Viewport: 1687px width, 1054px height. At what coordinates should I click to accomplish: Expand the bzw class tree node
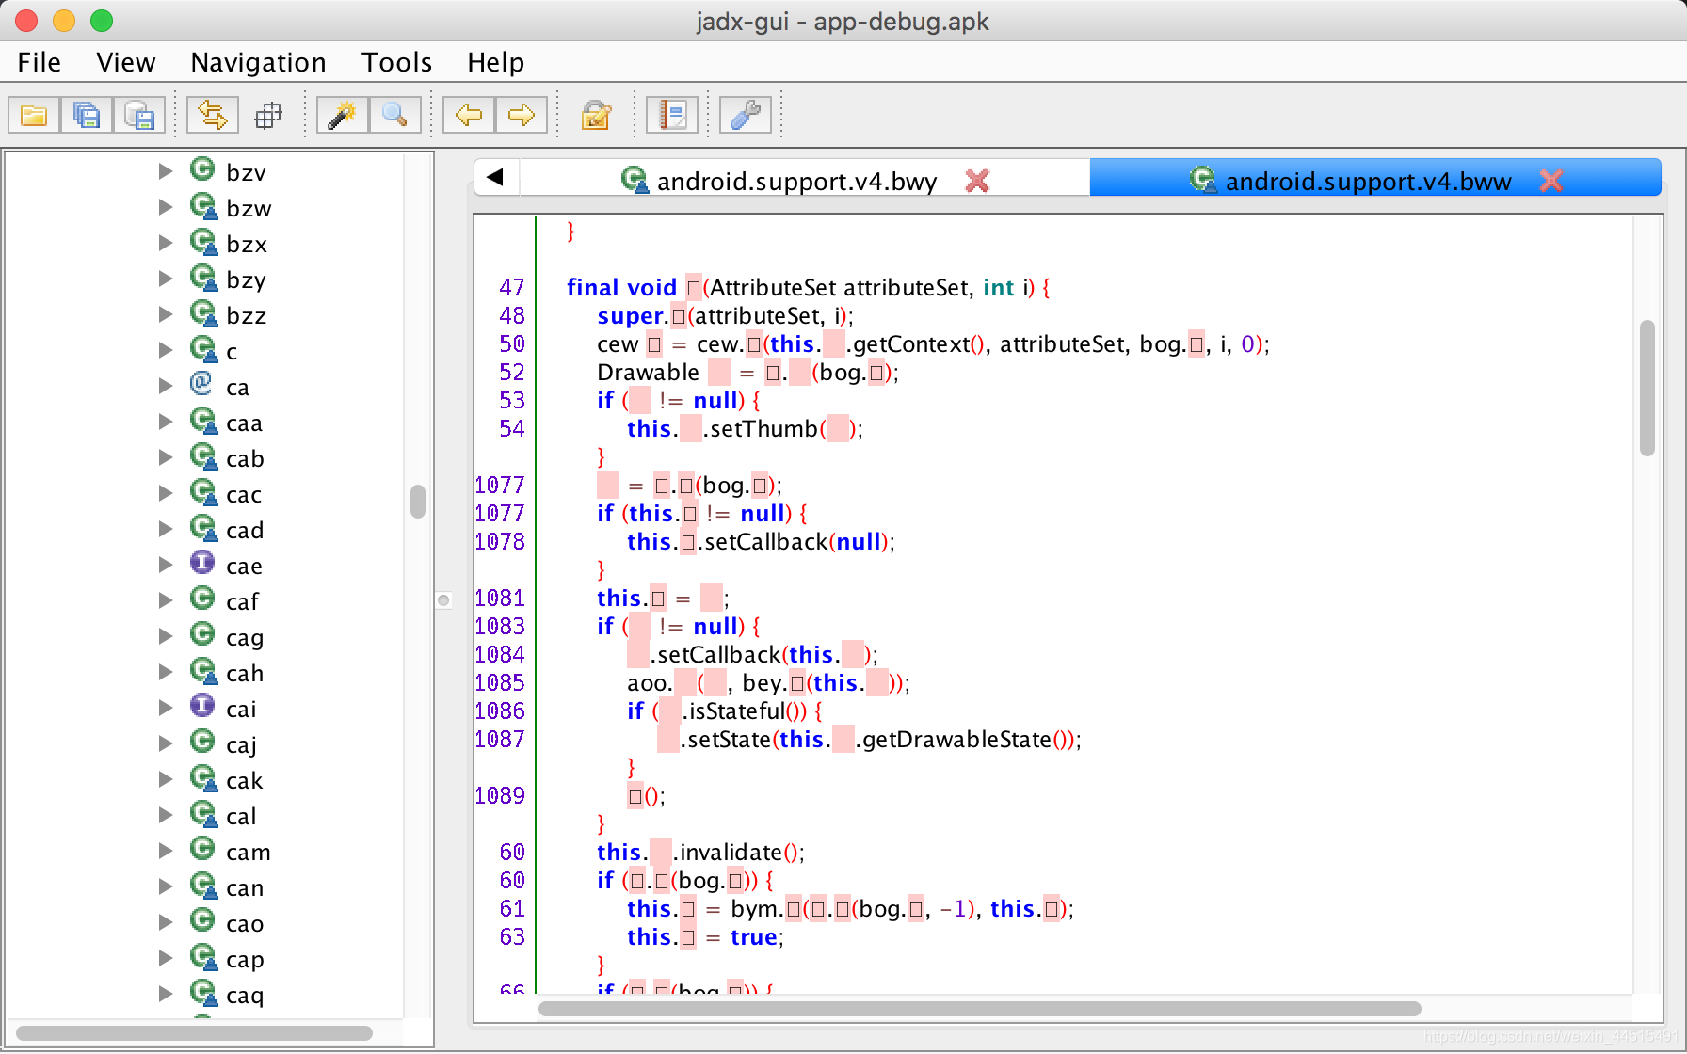[166, 207]
